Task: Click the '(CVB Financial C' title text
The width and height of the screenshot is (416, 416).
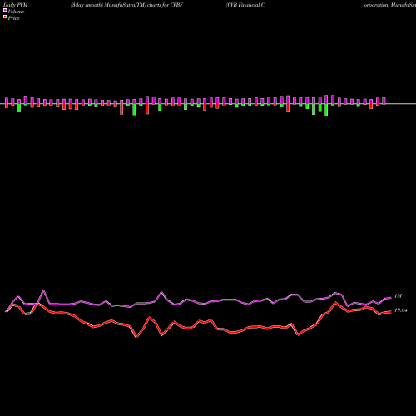Action: [245, 5]
